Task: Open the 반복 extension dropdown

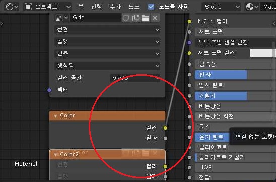Action: coord(108,53)
